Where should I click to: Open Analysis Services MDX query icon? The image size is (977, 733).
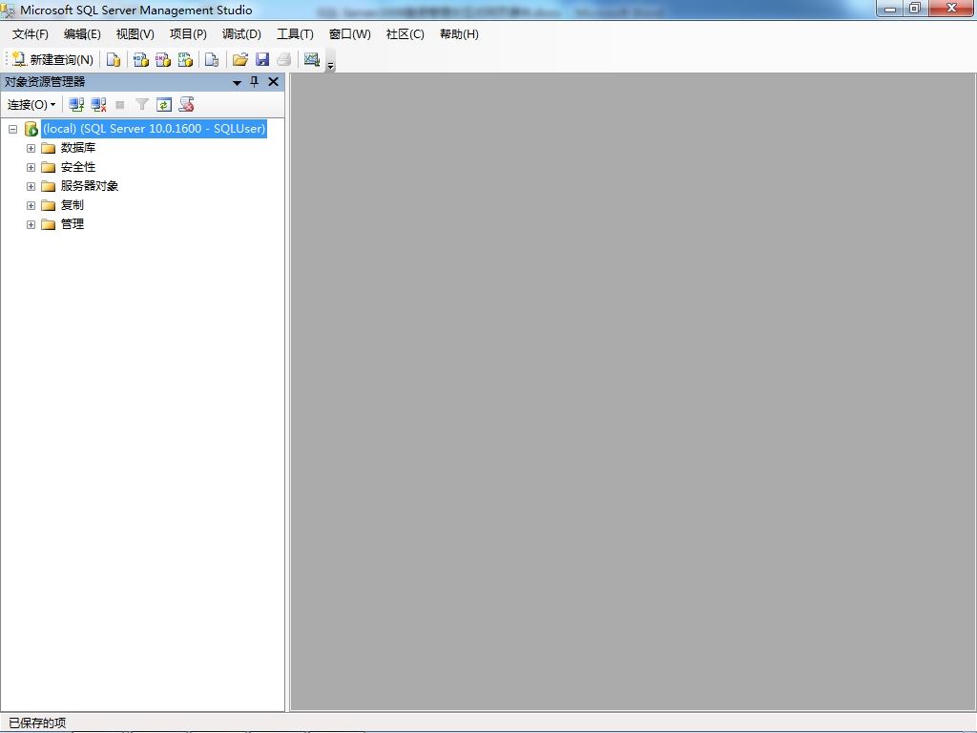point(141,59)
